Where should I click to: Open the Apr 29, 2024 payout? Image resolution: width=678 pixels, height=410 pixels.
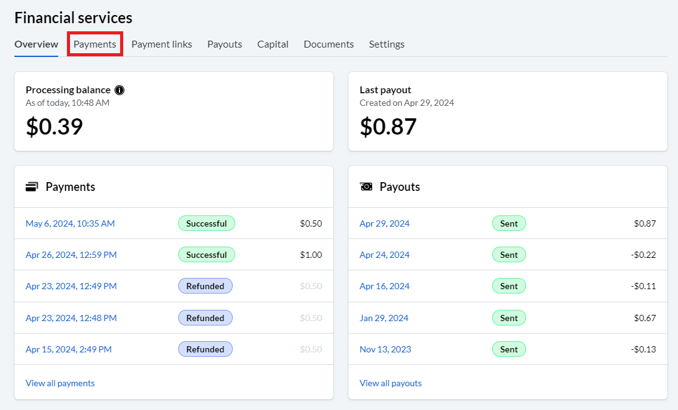coord(385,223)
